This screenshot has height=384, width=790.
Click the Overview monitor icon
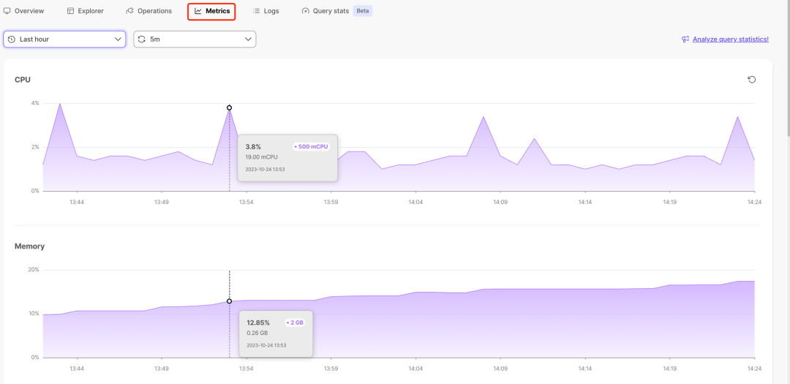7,10
